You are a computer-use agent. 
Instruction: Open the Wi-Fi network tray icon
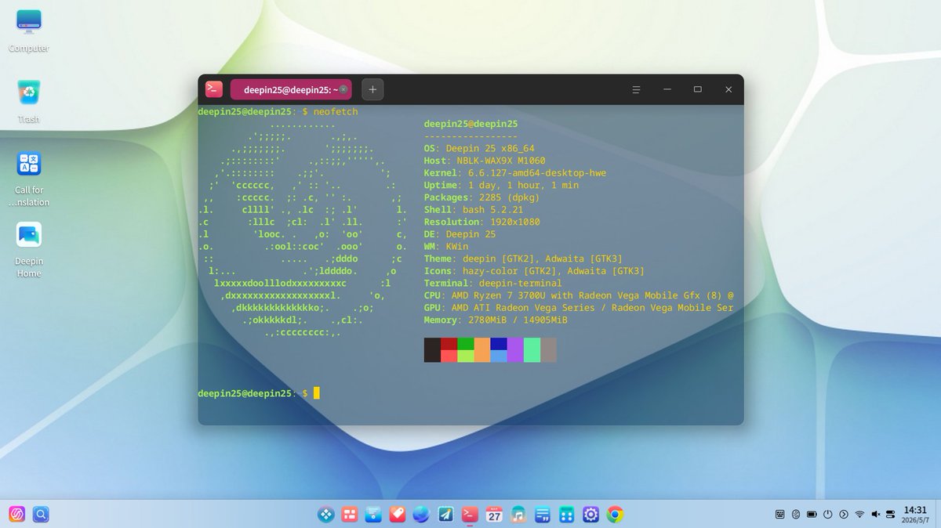tap(859, 514)
